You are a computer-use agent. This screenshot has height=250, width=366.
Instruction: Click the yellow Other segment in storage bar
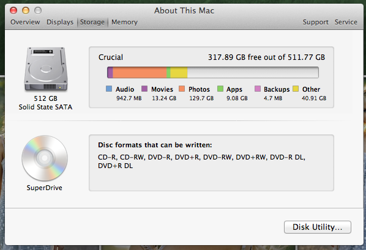point(179,73)
